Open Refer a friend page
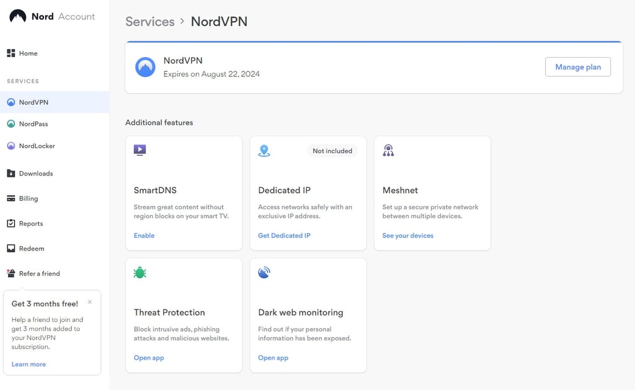 click(x=55, y=273)
